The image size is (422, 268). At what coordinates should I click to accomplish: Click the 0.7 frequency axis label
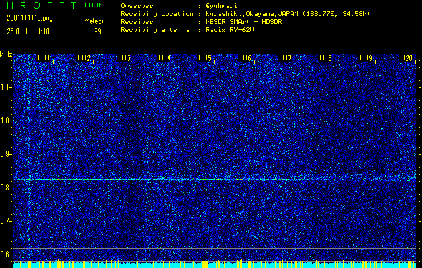click(x=6, y=221)
